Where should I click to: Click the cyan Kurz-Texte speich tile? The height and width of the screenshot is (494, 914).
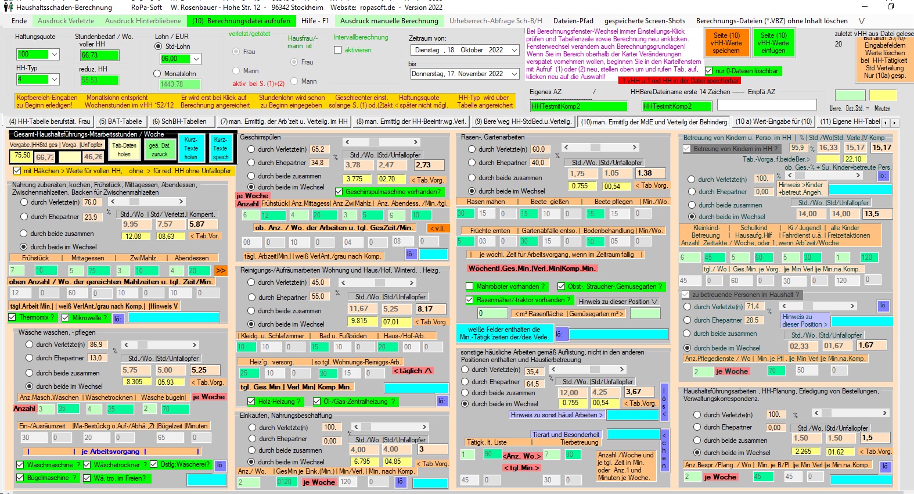click(x=221, y=148)
